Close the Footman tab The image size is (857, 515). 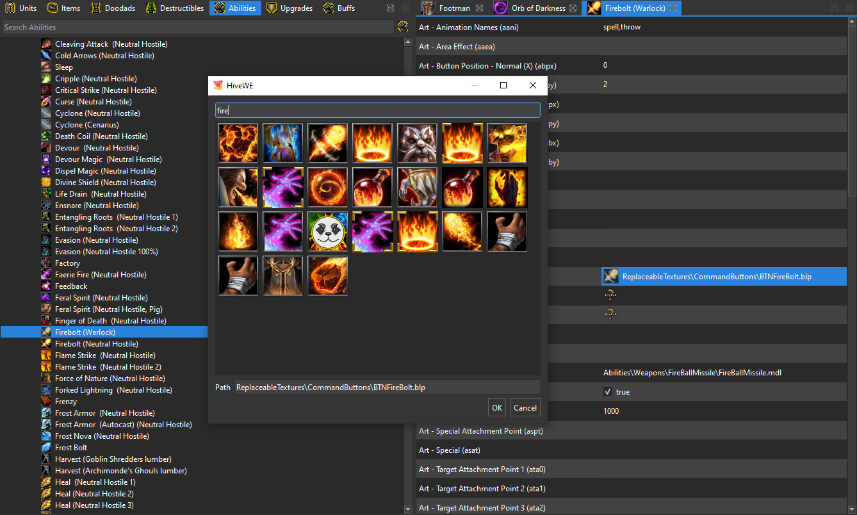(479, 8)
